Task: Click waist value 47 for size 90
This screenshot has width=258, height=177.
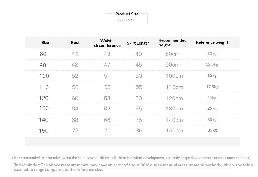Action: (107, 65)
